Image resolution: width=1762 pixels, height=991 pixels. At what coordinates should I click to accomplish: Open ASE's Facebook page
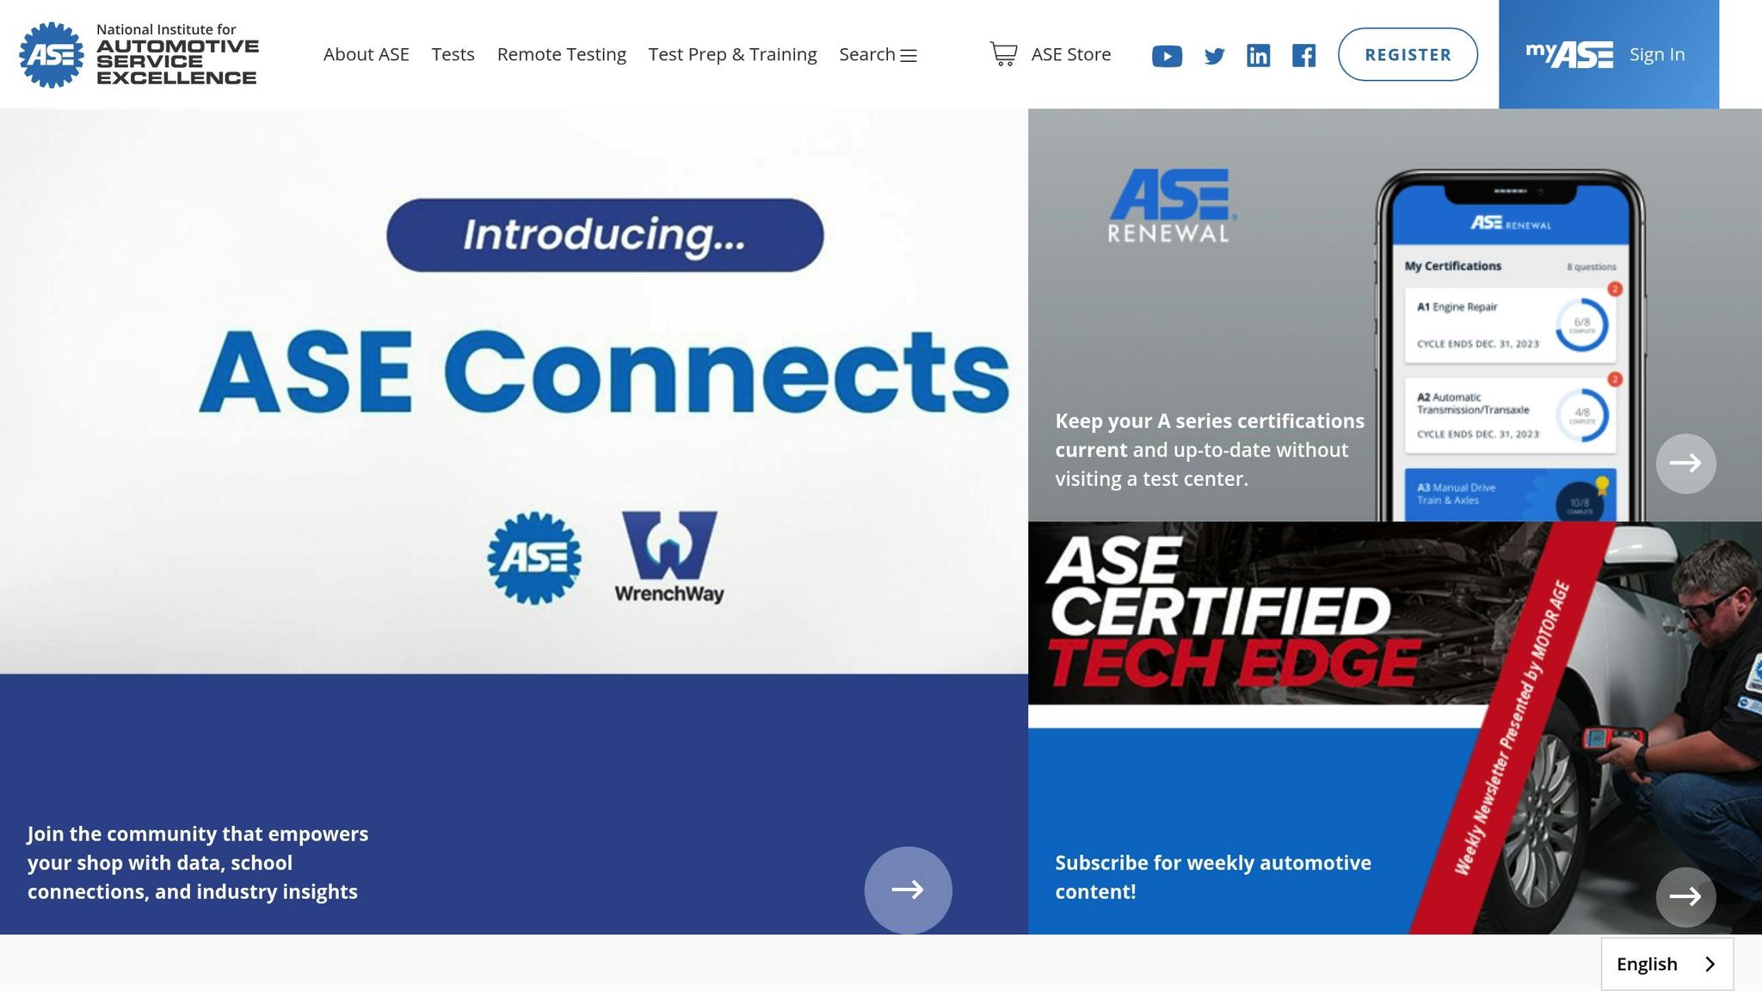pyautogui.click(x=1303, y=55)
